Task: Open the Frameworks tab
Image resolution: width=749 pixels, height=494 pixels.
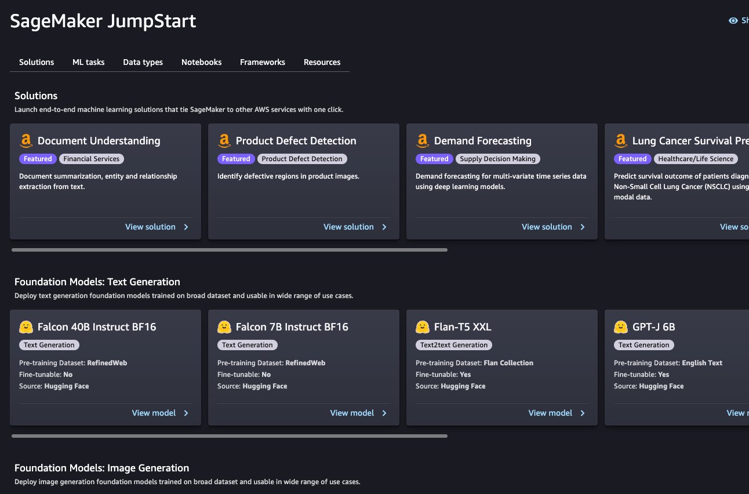Action: [x=263, y=62]
